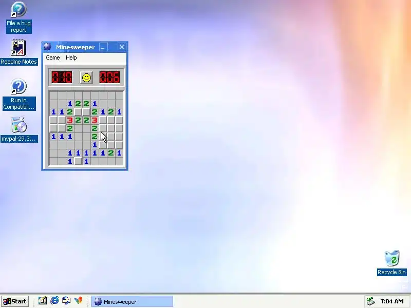
Task: Uncover the covered cell between the bottom-row 1s
Action: point(78,161)
